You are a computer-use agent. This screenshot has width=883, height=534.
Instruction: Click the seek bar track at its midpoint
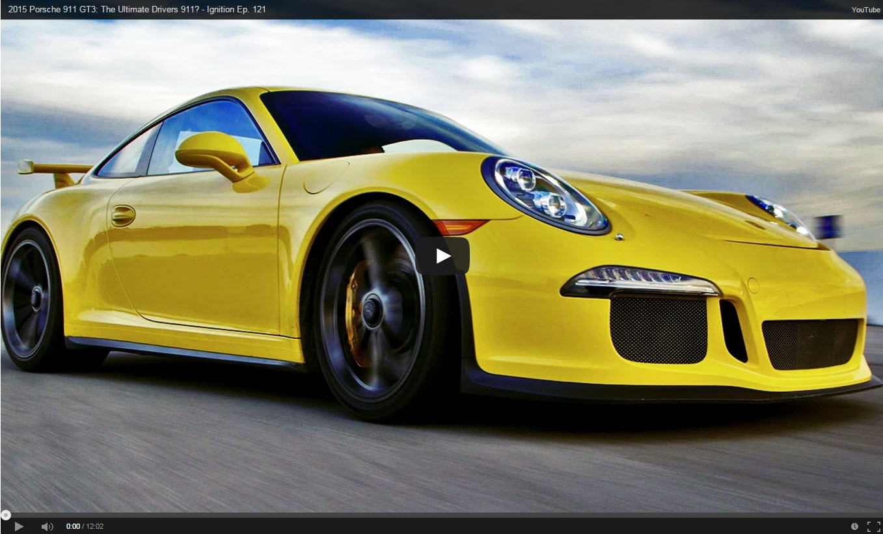point(441,515)
